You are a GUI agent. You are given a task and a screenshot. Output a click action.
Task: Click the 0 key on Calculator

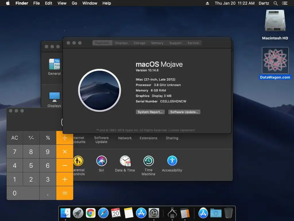[23, 193]
